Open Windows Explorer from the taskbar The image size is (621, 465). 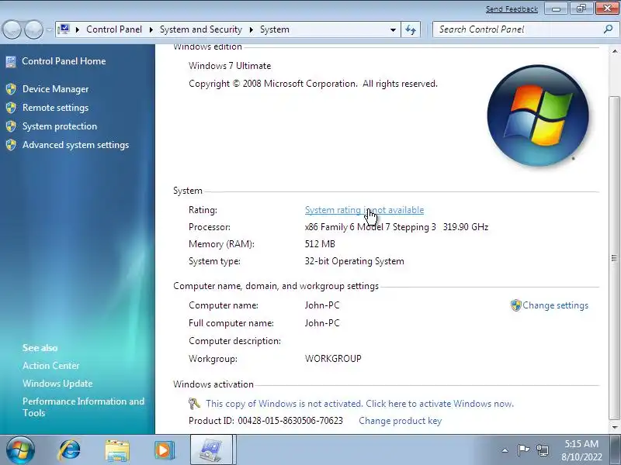click(117, 450)
